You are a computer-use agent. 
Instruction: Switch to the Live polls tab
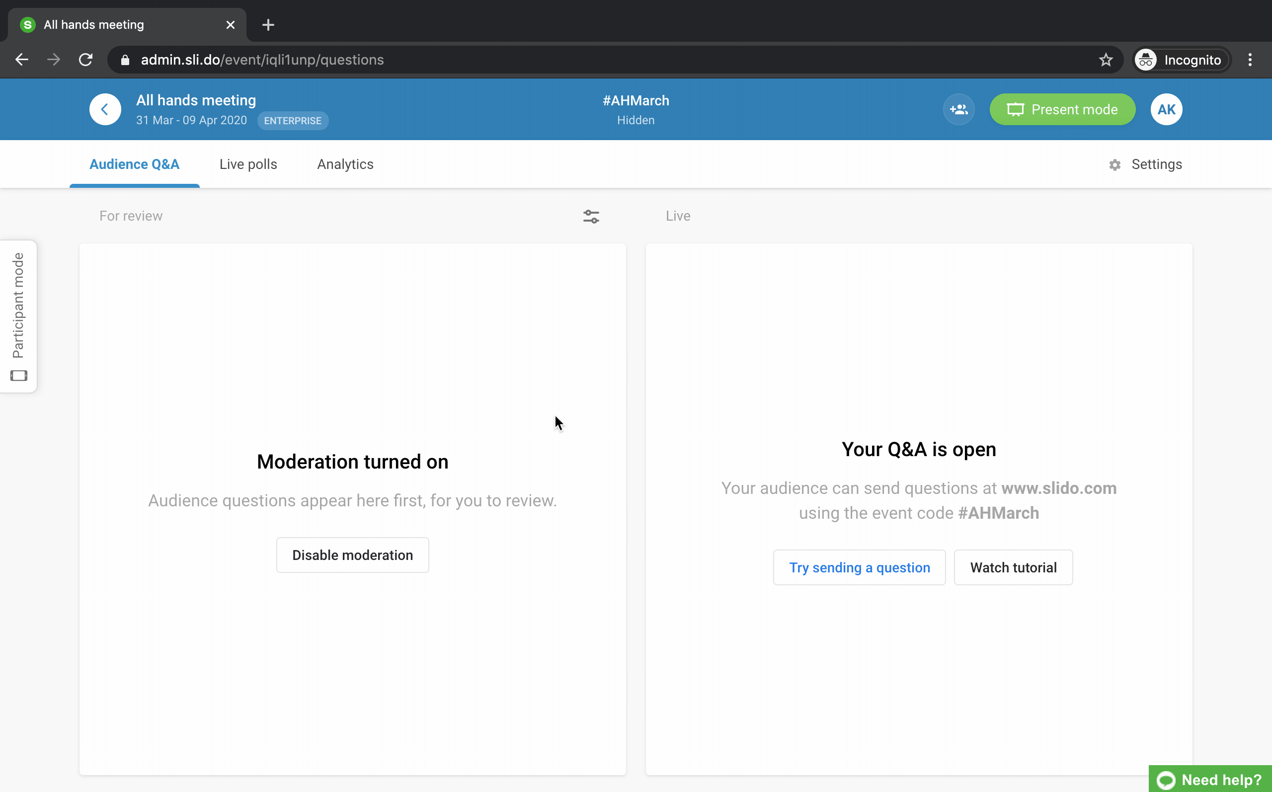click(x=248, y=164)
